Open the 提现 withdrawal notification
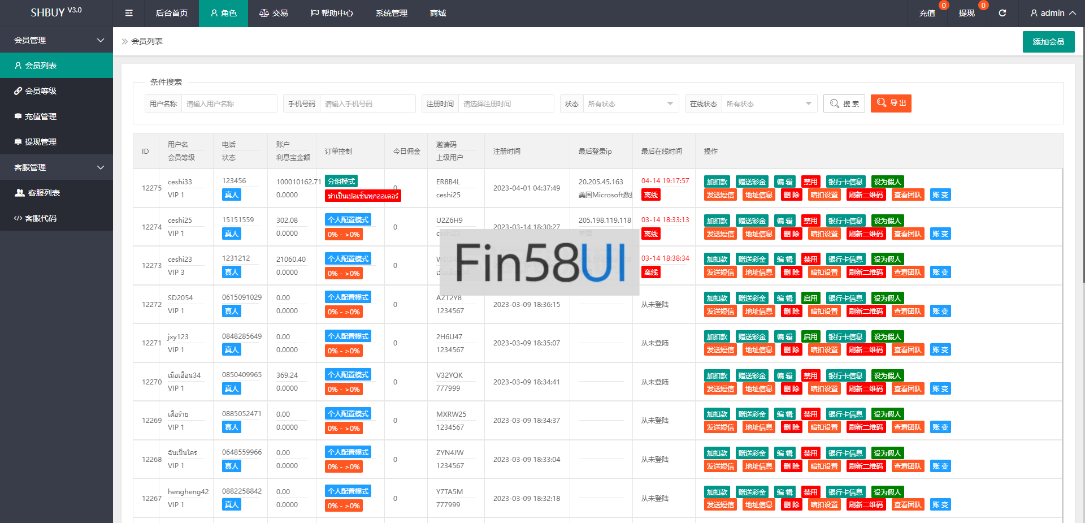1085x523 pixels. tap(966, 13)
